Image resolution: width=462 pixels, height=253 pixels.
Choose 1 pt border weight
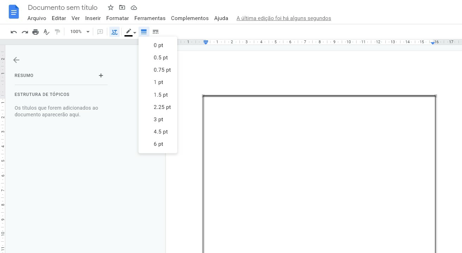158,82
